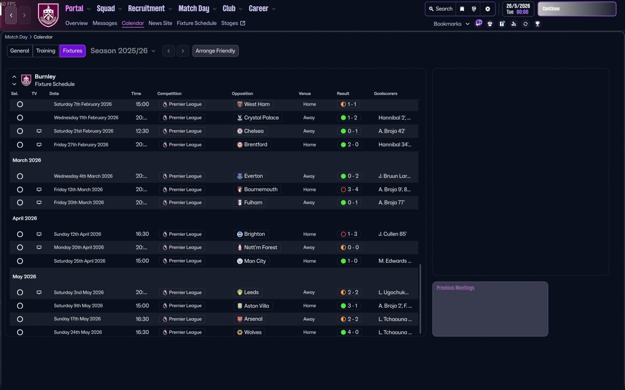Open settings gear icon
The image size is (625, 390).
[x=487, y=9]
